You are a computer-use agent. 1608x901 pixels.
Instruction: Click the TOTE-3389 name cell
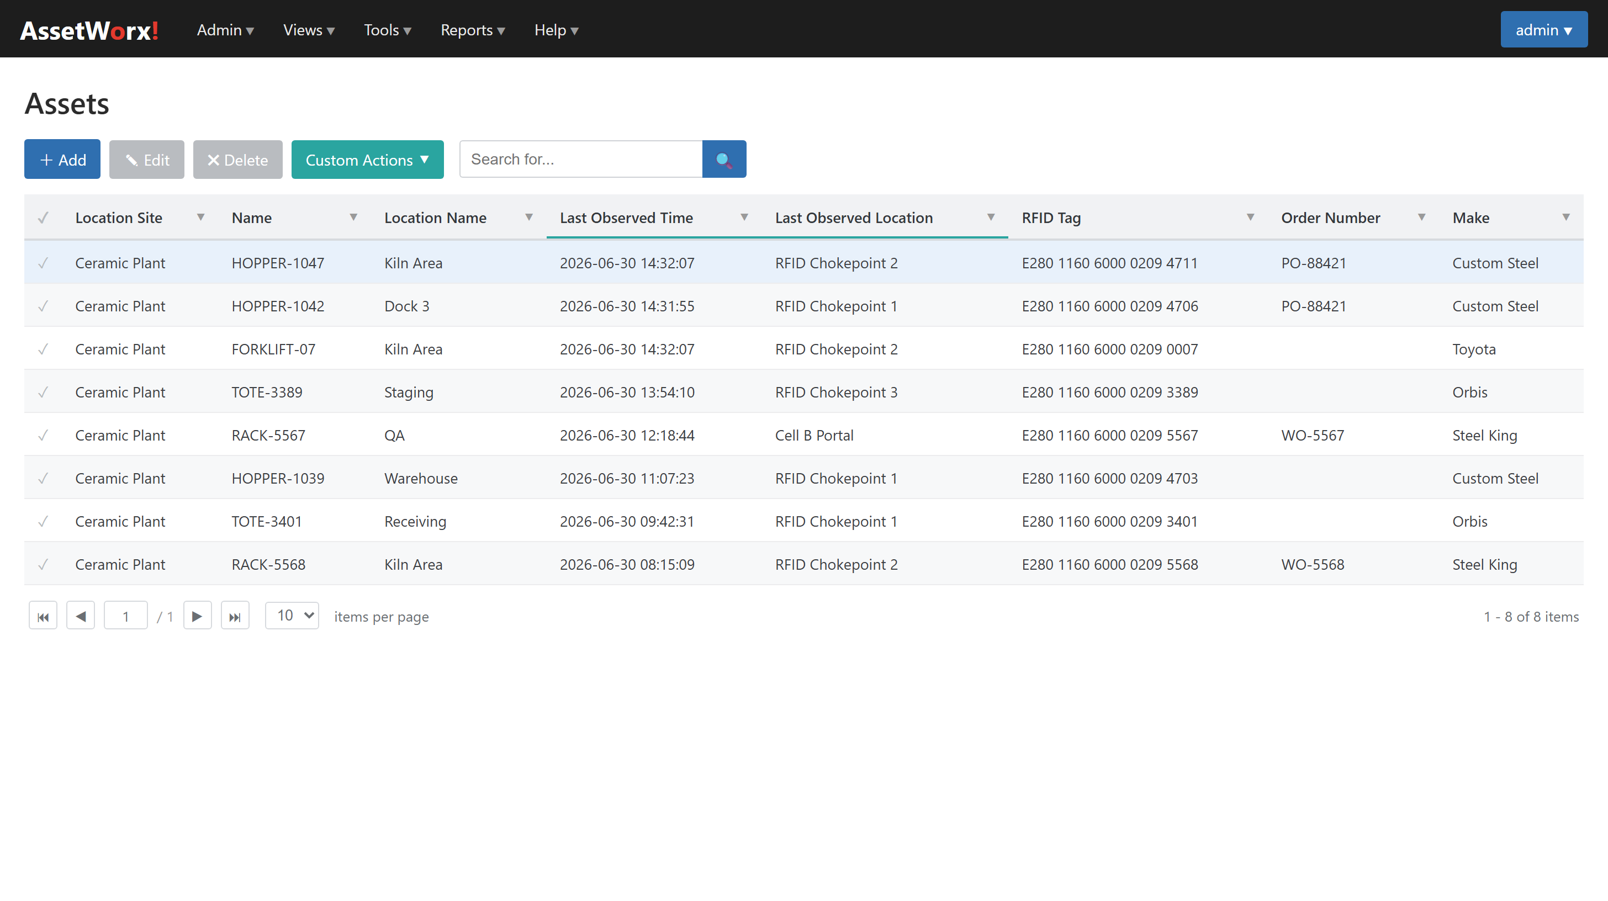(267, 392)
